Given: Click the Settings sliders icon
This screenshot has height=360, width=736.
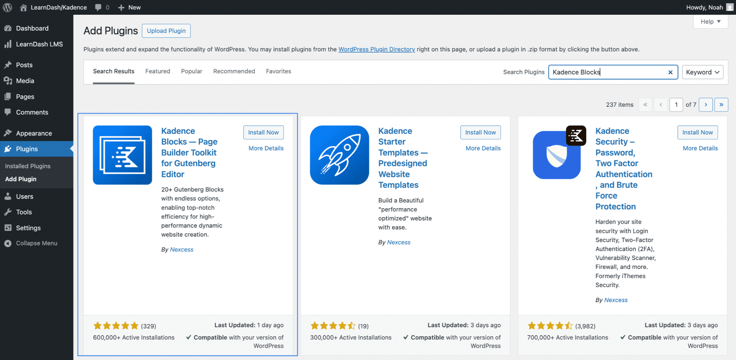Looking at the screenshot, I should click(x=8, y=228).
